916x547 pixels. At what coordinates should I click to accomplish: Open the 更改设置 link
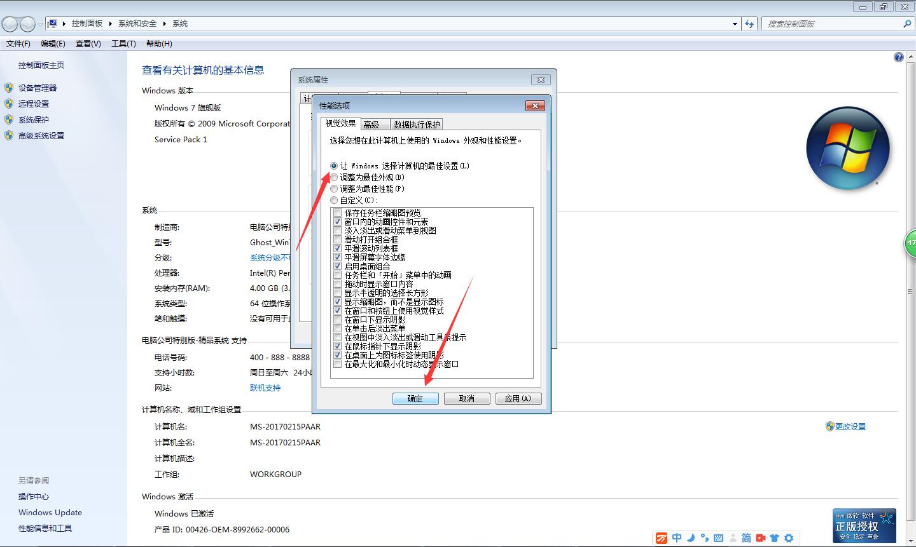(x=850, y=427)
